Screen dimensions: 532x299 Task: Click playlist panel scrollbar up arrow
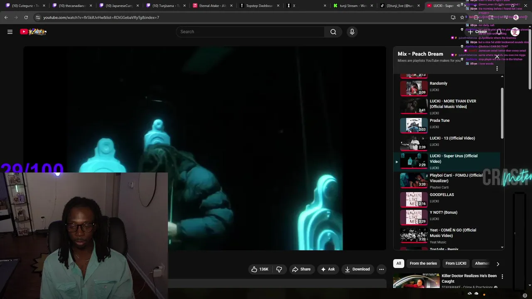[502, 76]
